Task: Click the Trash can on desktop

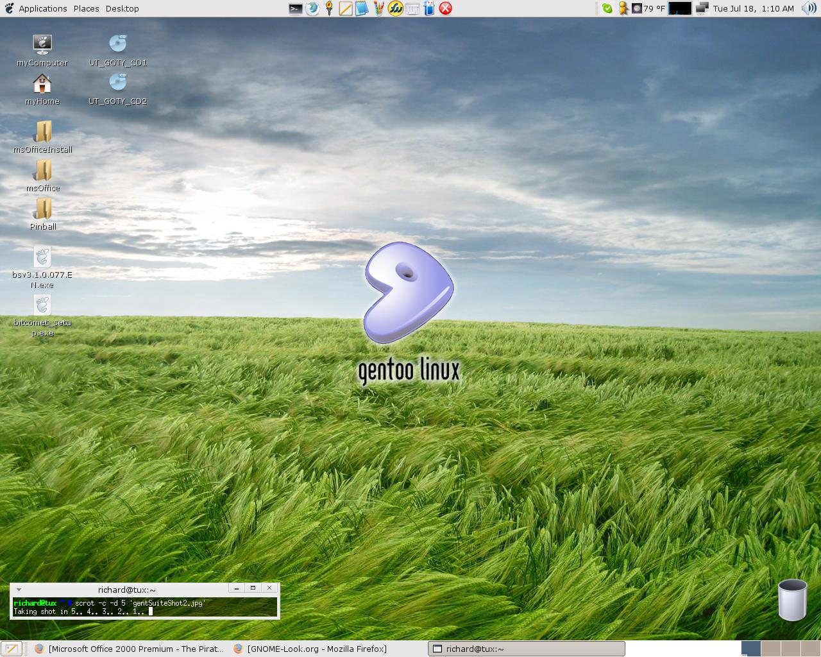Action: click(792, 600)
